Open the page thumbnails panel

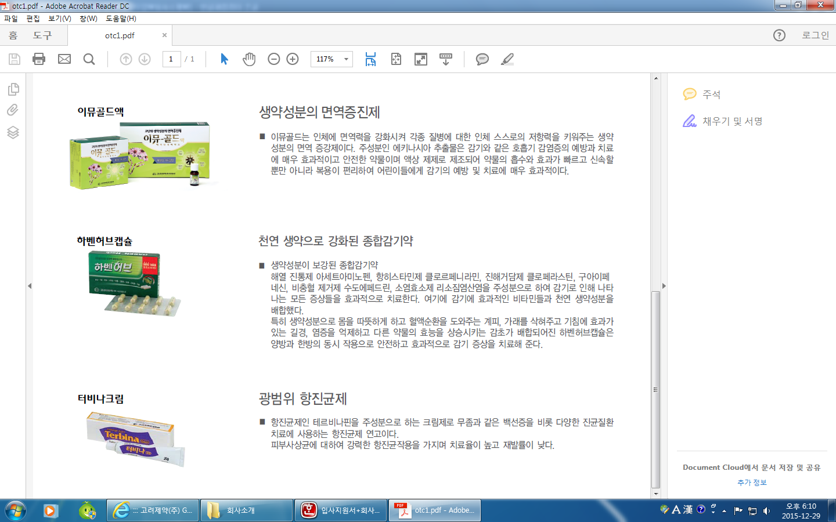pos(13,89)
